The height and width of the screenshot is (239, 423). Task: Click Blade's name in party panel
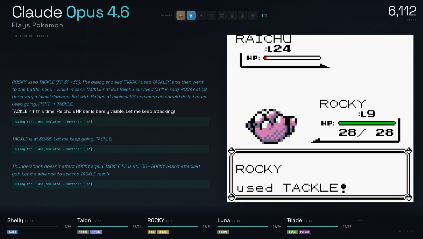coord(295,220)
